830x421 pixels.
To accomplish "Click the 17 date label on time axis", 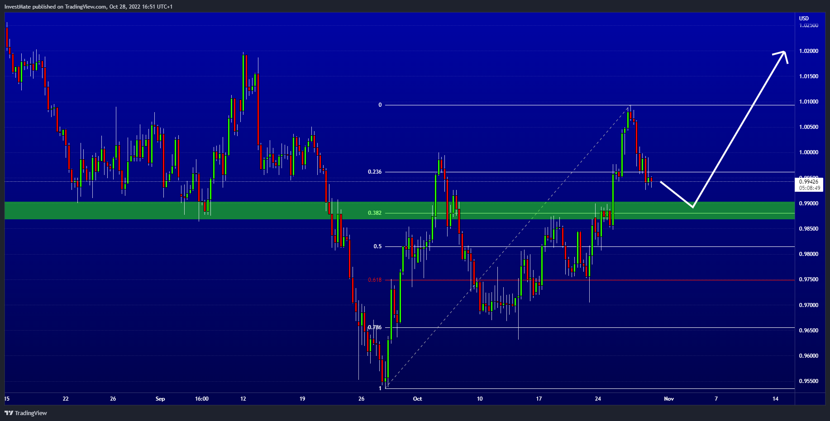I will (x=539, y=399).
